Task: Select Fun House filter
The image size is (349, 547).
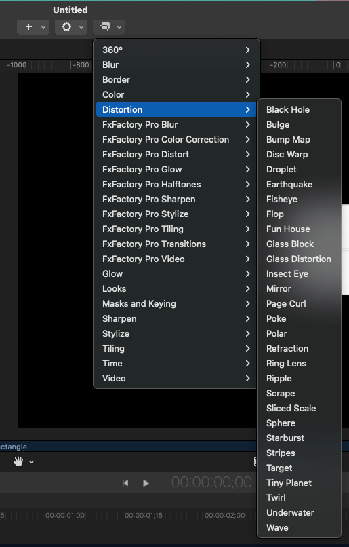Action: (299, 229)
